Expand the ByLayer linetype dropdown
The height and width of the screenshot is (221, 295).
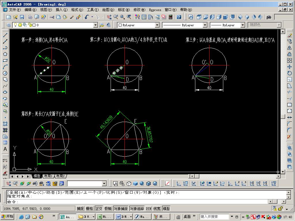point(205,25)
